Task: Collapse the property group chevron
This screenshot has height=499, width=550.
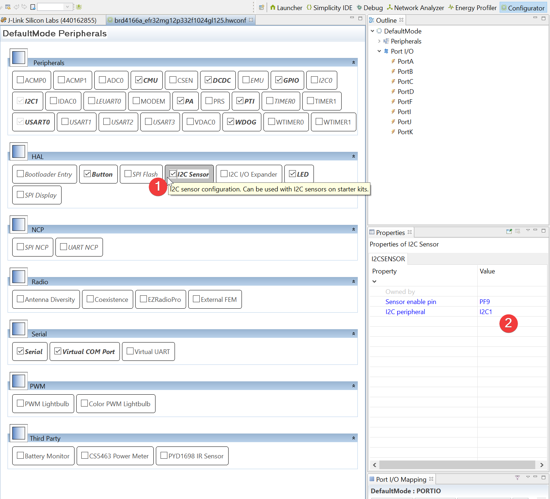Action: [374, 282]
